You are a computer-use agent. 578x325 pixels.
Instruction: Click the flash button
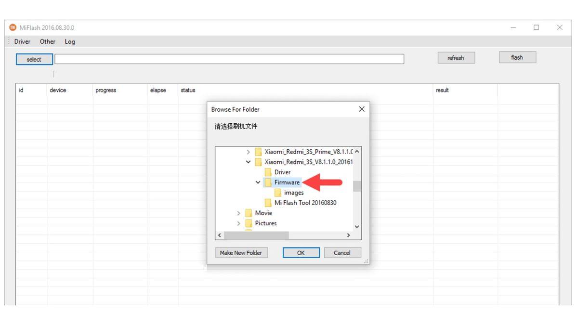pos(517,58)
